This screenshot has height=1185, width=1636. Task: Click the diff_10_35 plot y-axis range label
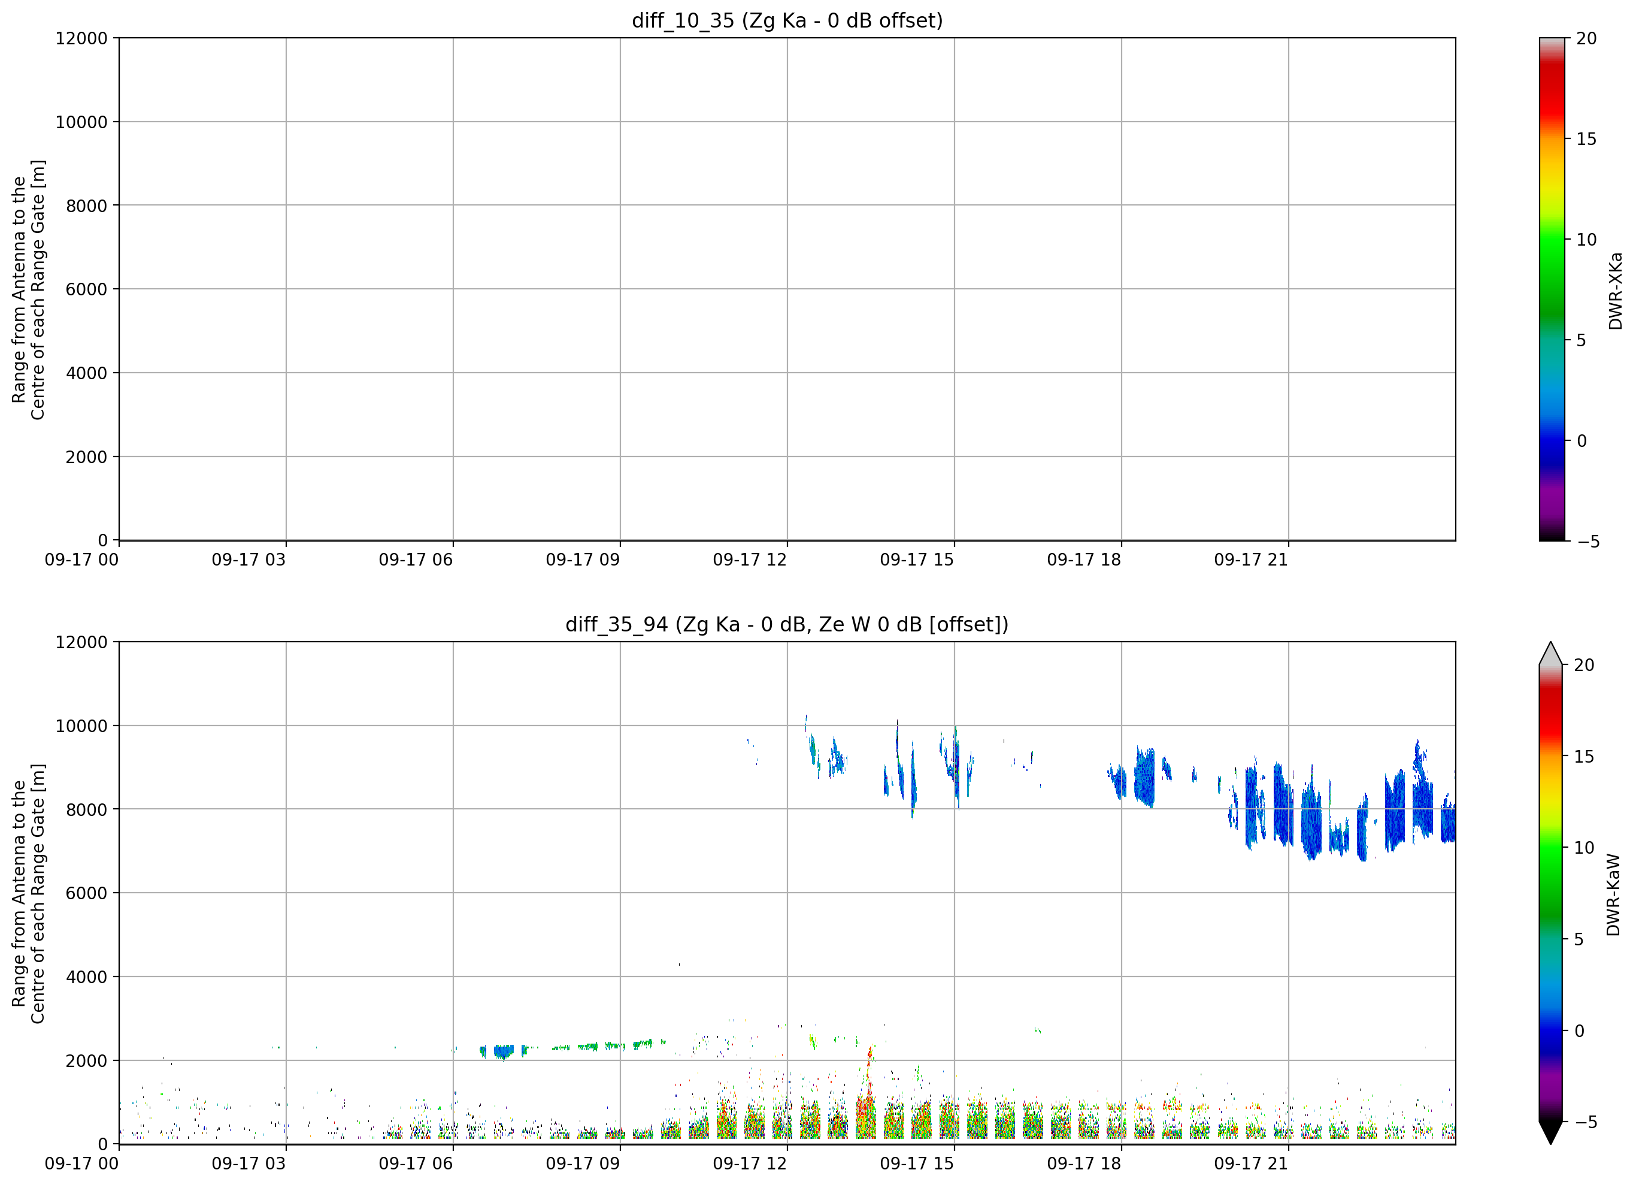tap(28, 289)
